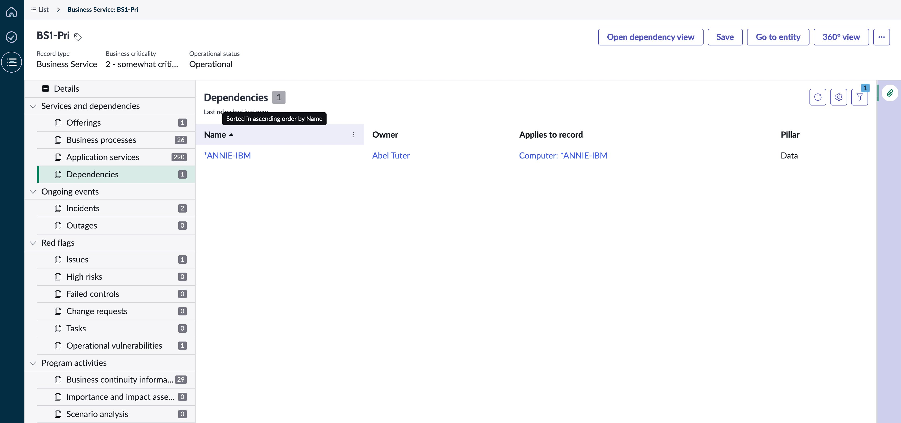Collapse the Red flags section
This screenshot has width=901, height=423.
(33, 243)
